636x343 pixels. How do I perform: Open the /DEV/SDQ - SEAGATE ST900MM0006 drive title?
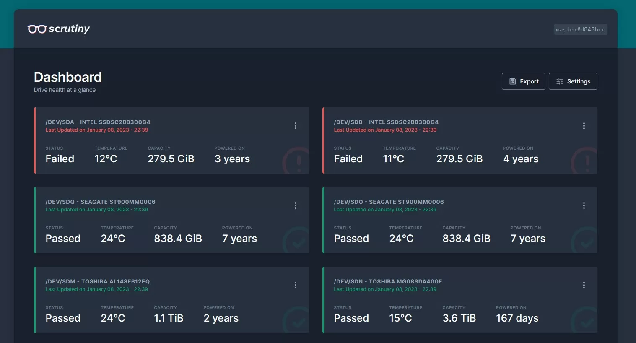coord(100,202)
